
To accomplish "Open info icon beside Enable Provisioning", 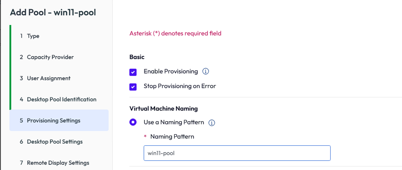I will 206,71.
